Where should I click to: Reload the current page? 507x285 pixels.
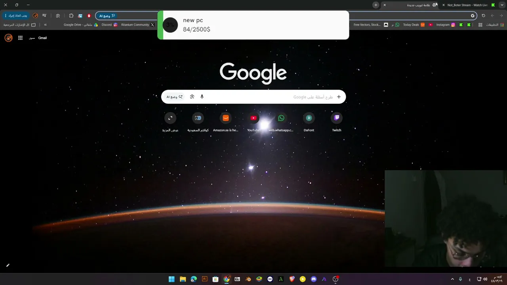coord(483,16)
